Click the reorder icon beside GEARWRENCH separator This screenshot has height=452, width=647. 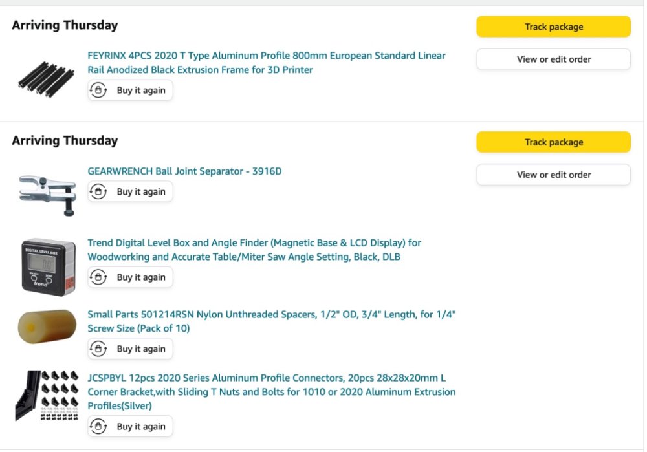(x=98, y=191)
